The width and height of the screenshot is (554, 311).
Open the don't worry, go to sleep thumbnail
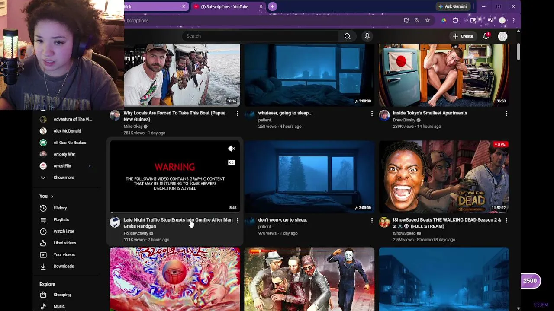pyautogui.click(x=309, y=176)
